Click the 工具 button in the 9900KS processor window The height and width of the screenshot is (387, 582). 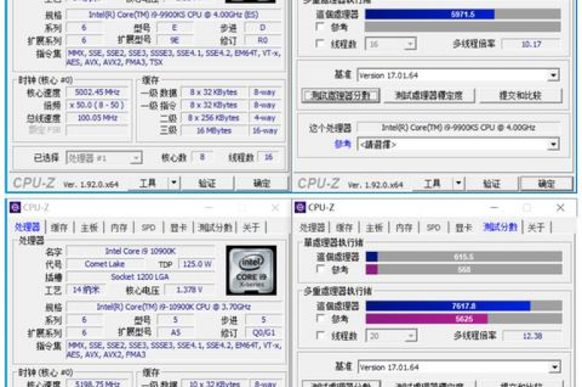tap(148, 183)
